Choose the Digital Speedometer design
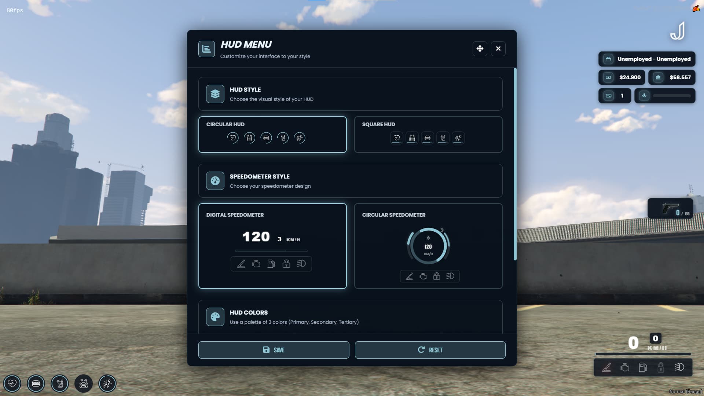Viewport: 704px width, 396px height. click(272, 246)
